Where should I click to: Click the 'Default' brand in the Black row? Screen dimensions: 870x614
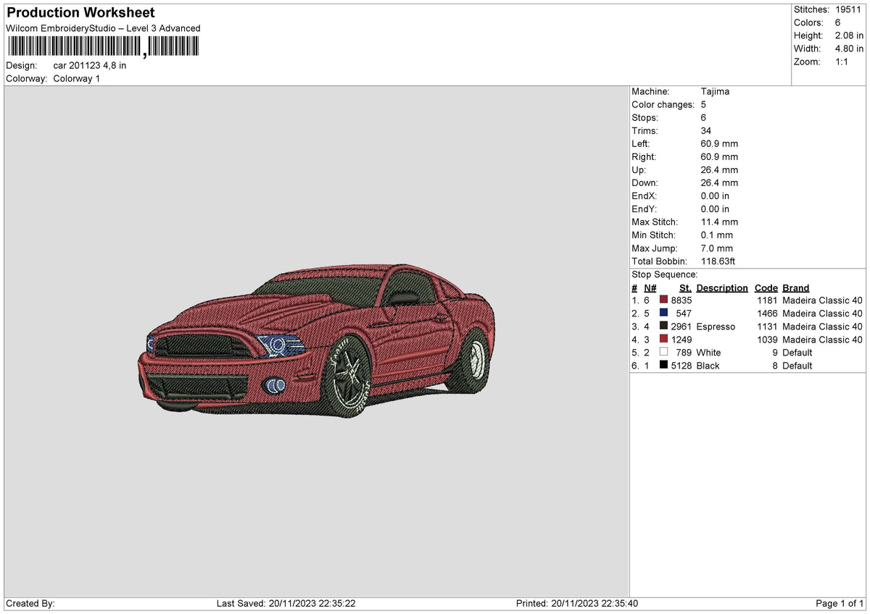tap(797, 365)
